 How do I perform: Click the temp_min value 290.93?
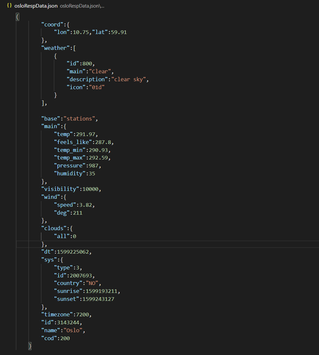[x=98, y=150]
